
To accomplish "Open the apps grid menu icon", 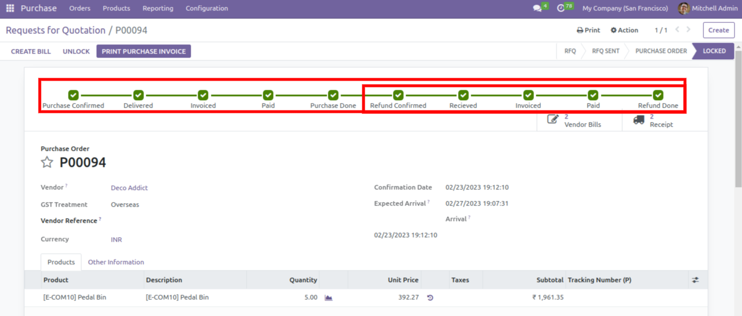I will click(10, 8).
